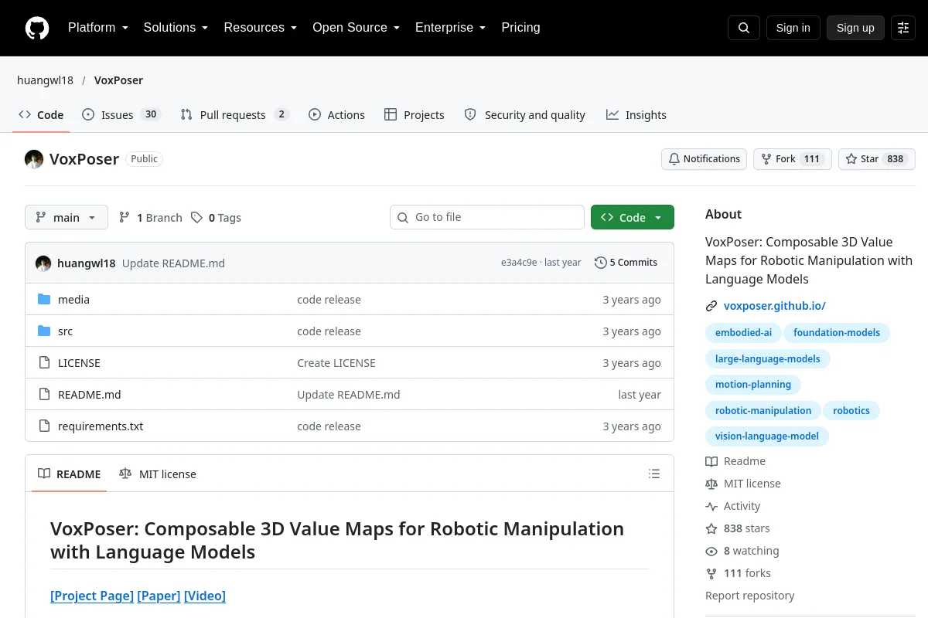
Task: Open the [Video] link in README
Action: 205,596
